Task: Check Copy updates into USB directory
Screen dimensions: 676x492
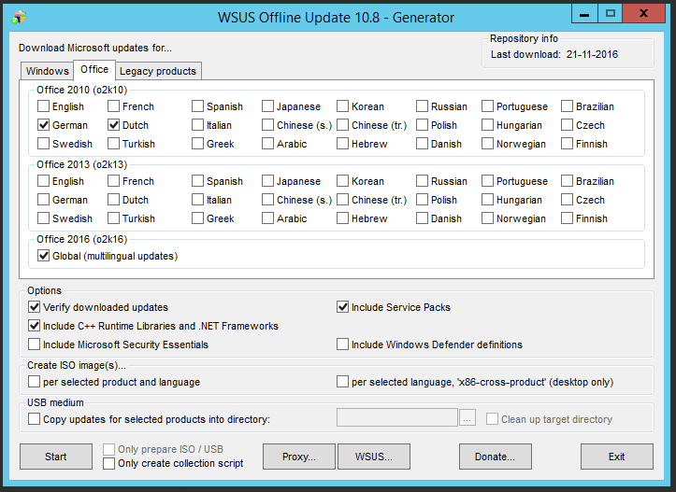Action: tap(35, 419)
